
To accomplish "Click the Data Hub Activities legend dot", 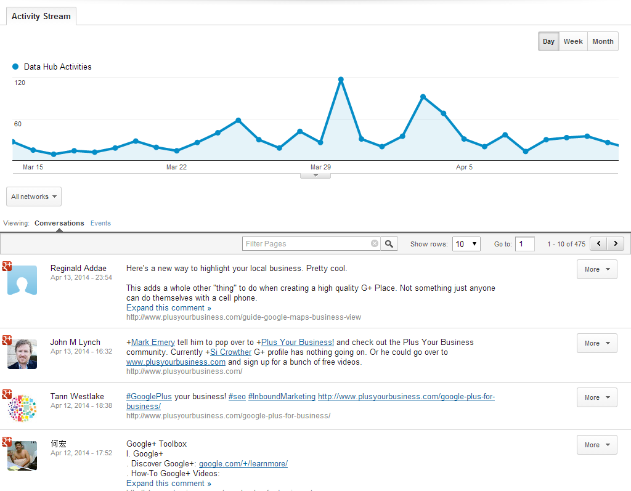I will tap(15, 67).
